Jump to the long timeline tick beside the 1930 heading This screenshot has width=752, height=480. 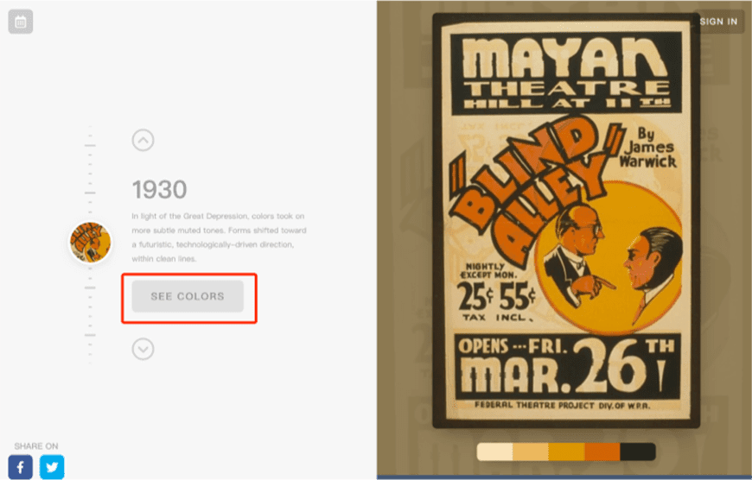90,193
